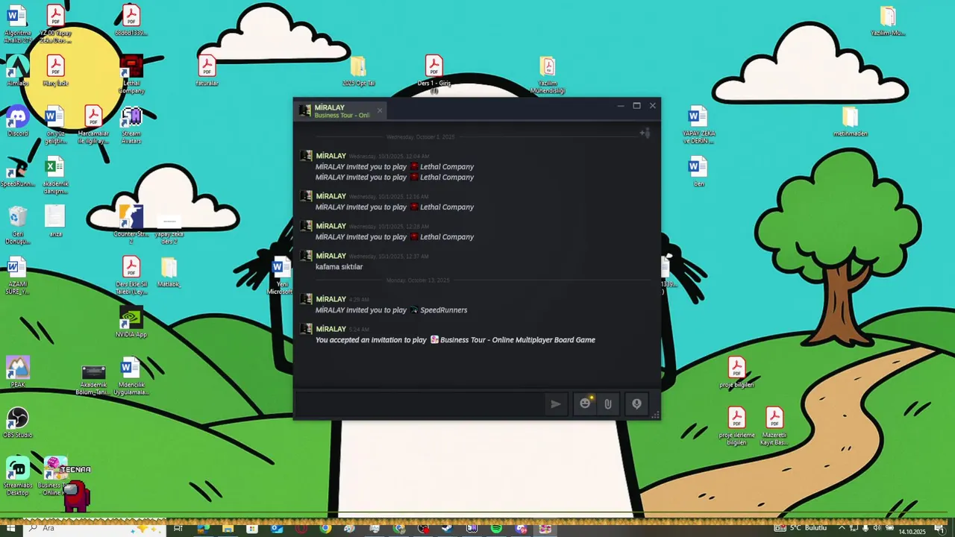Select the 'metinmaden' folder on desktop
Viewport: 955px width, 537px height.
[850, 122]
